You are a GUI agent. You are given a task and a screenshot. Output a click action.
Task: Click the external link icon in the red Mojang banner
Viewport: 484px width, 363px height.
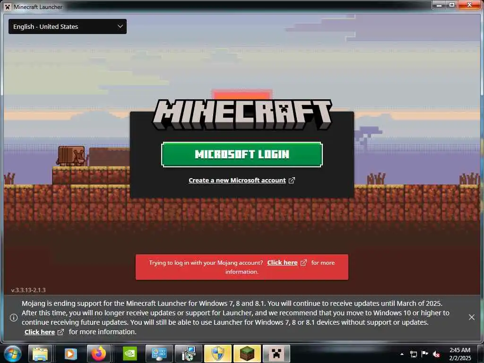pos(304,263)
